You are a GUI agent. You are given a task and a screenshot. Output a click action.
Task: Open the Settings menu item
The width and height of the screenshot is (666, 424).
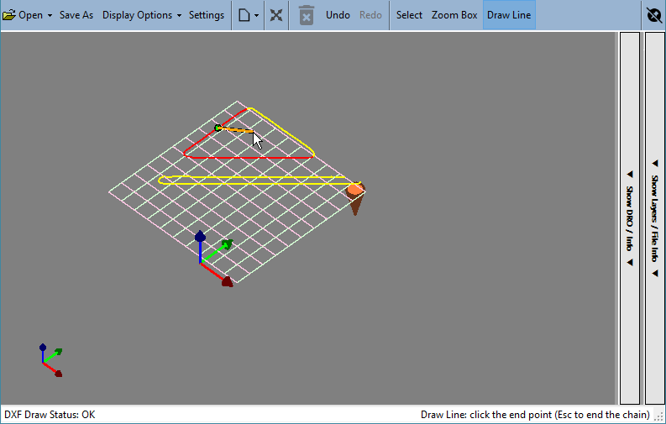coord(207,15)
